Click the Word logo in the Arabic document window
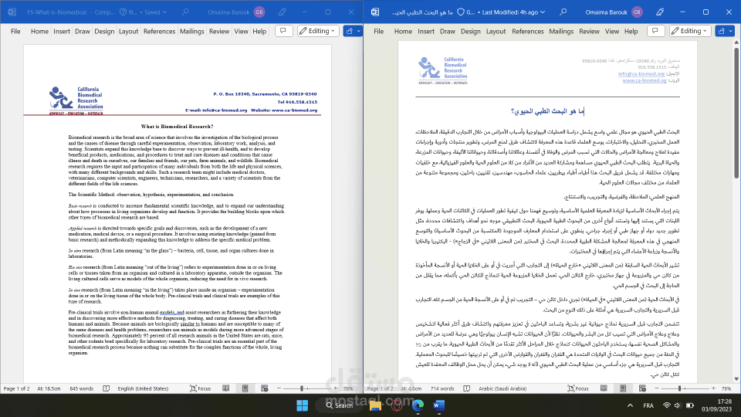The width and height of the screenshot is (741, 417). point(375,12)
